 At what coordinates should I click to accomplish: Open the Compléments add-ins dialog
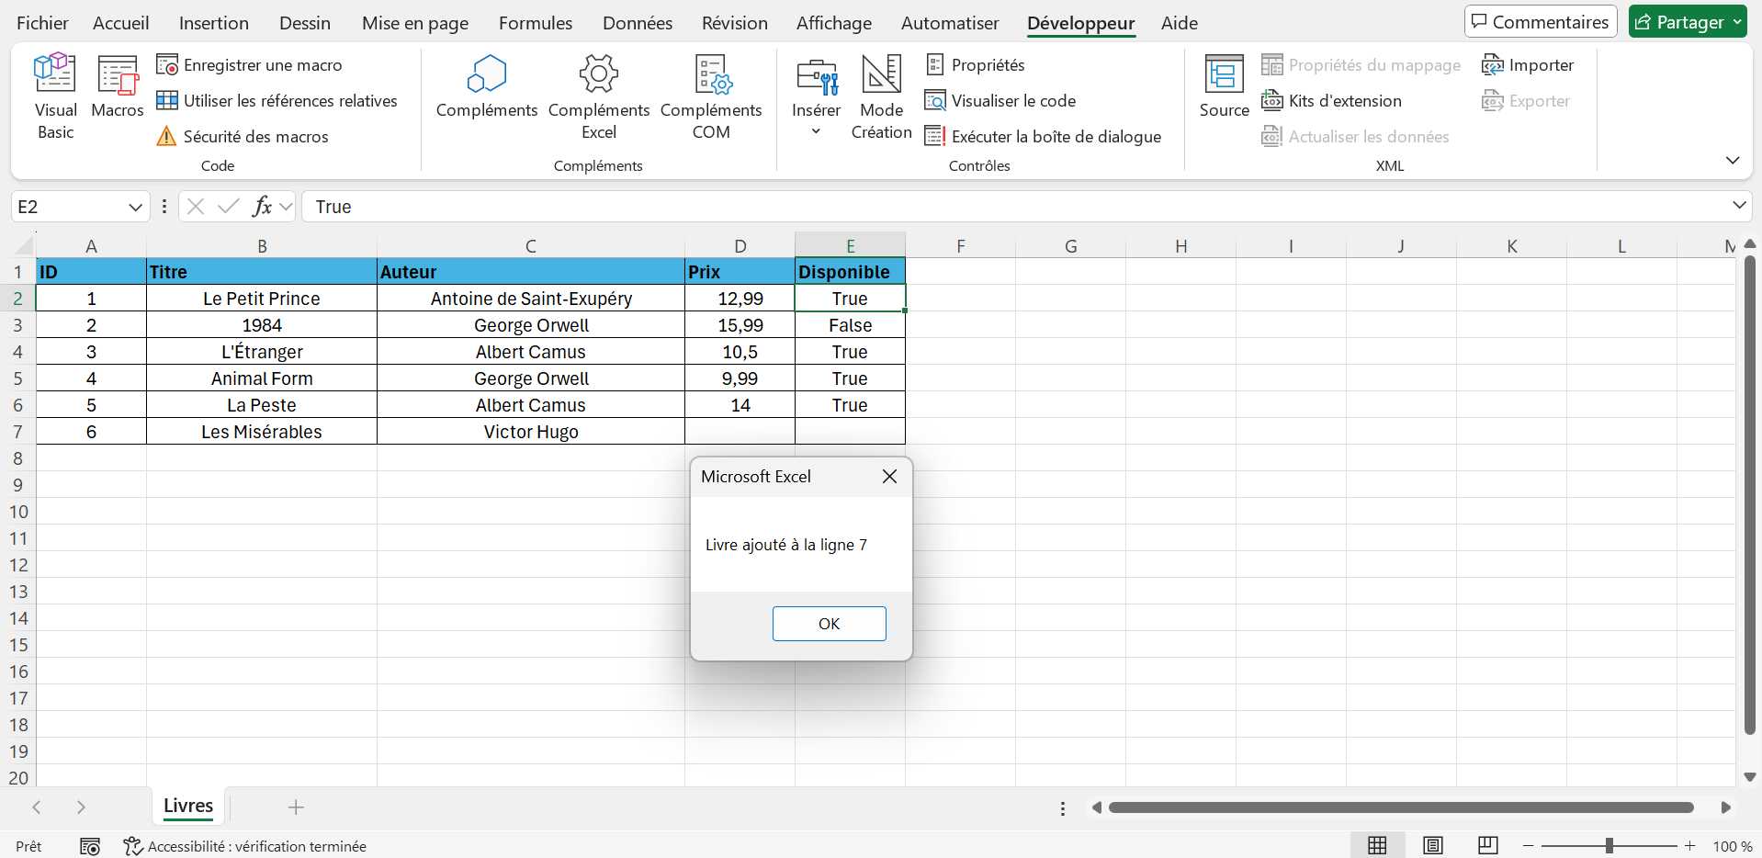pos(487,87)
